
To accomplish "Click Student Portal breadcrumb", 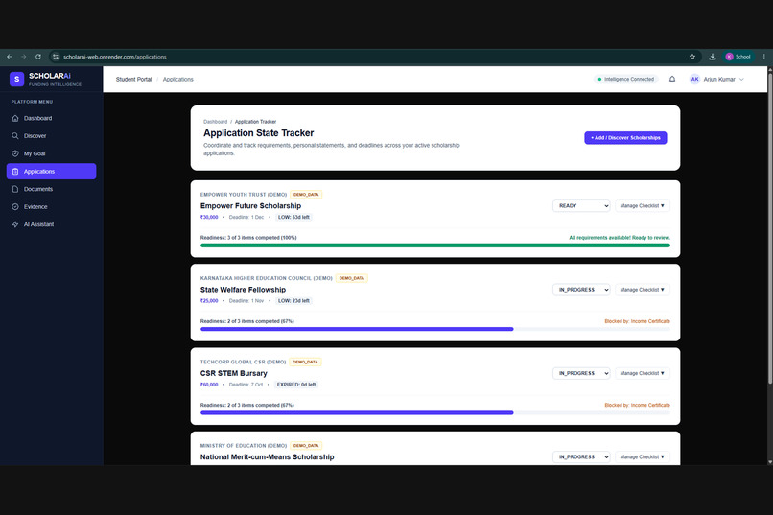I will tap(133, 80).
